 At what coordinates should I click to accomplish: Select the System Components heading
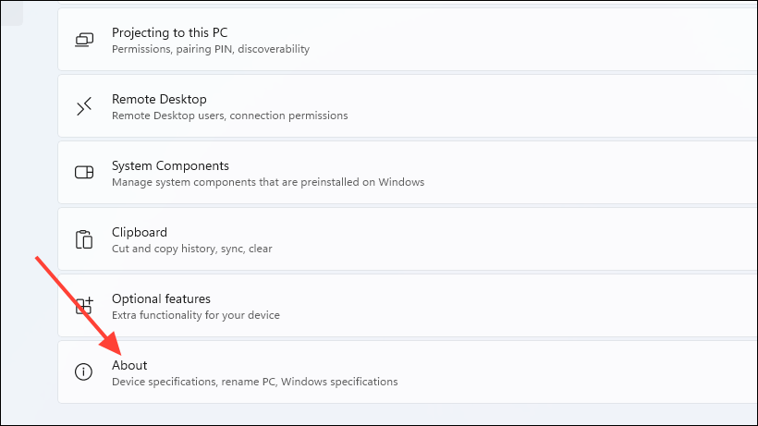[x=170, y=165]
